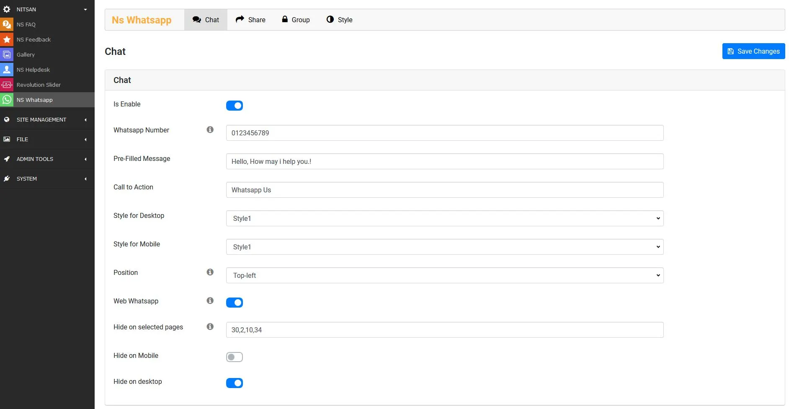Collapse the NITSAN menu arrow

(x=85, y=9)
